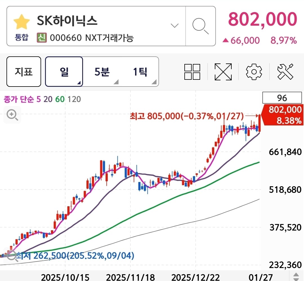Click the 통합 market label
304x281 pixels.
point(22,37)
